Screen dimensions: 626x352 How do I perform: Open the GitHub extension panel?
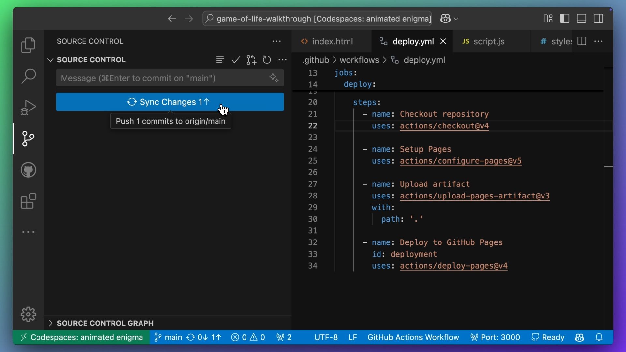(x=28, y=169)
